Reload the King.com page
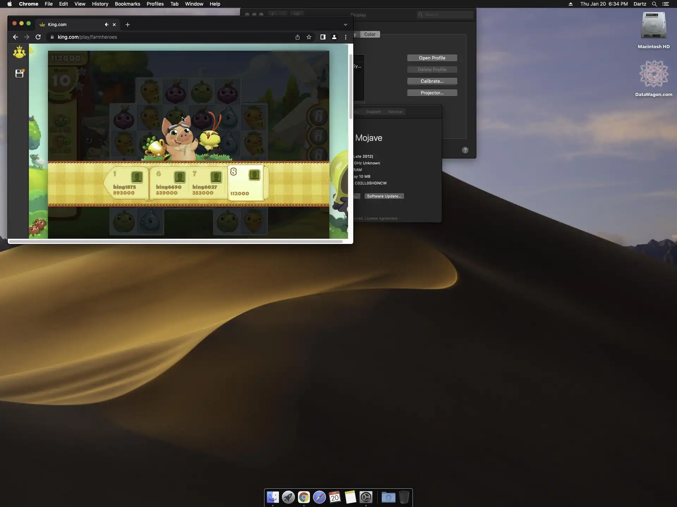The height and width of the screenshot is (507, 677). point(38,37)
